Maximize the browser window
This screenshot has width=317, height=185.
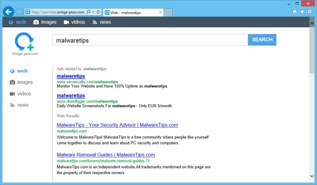pos(297,3)
